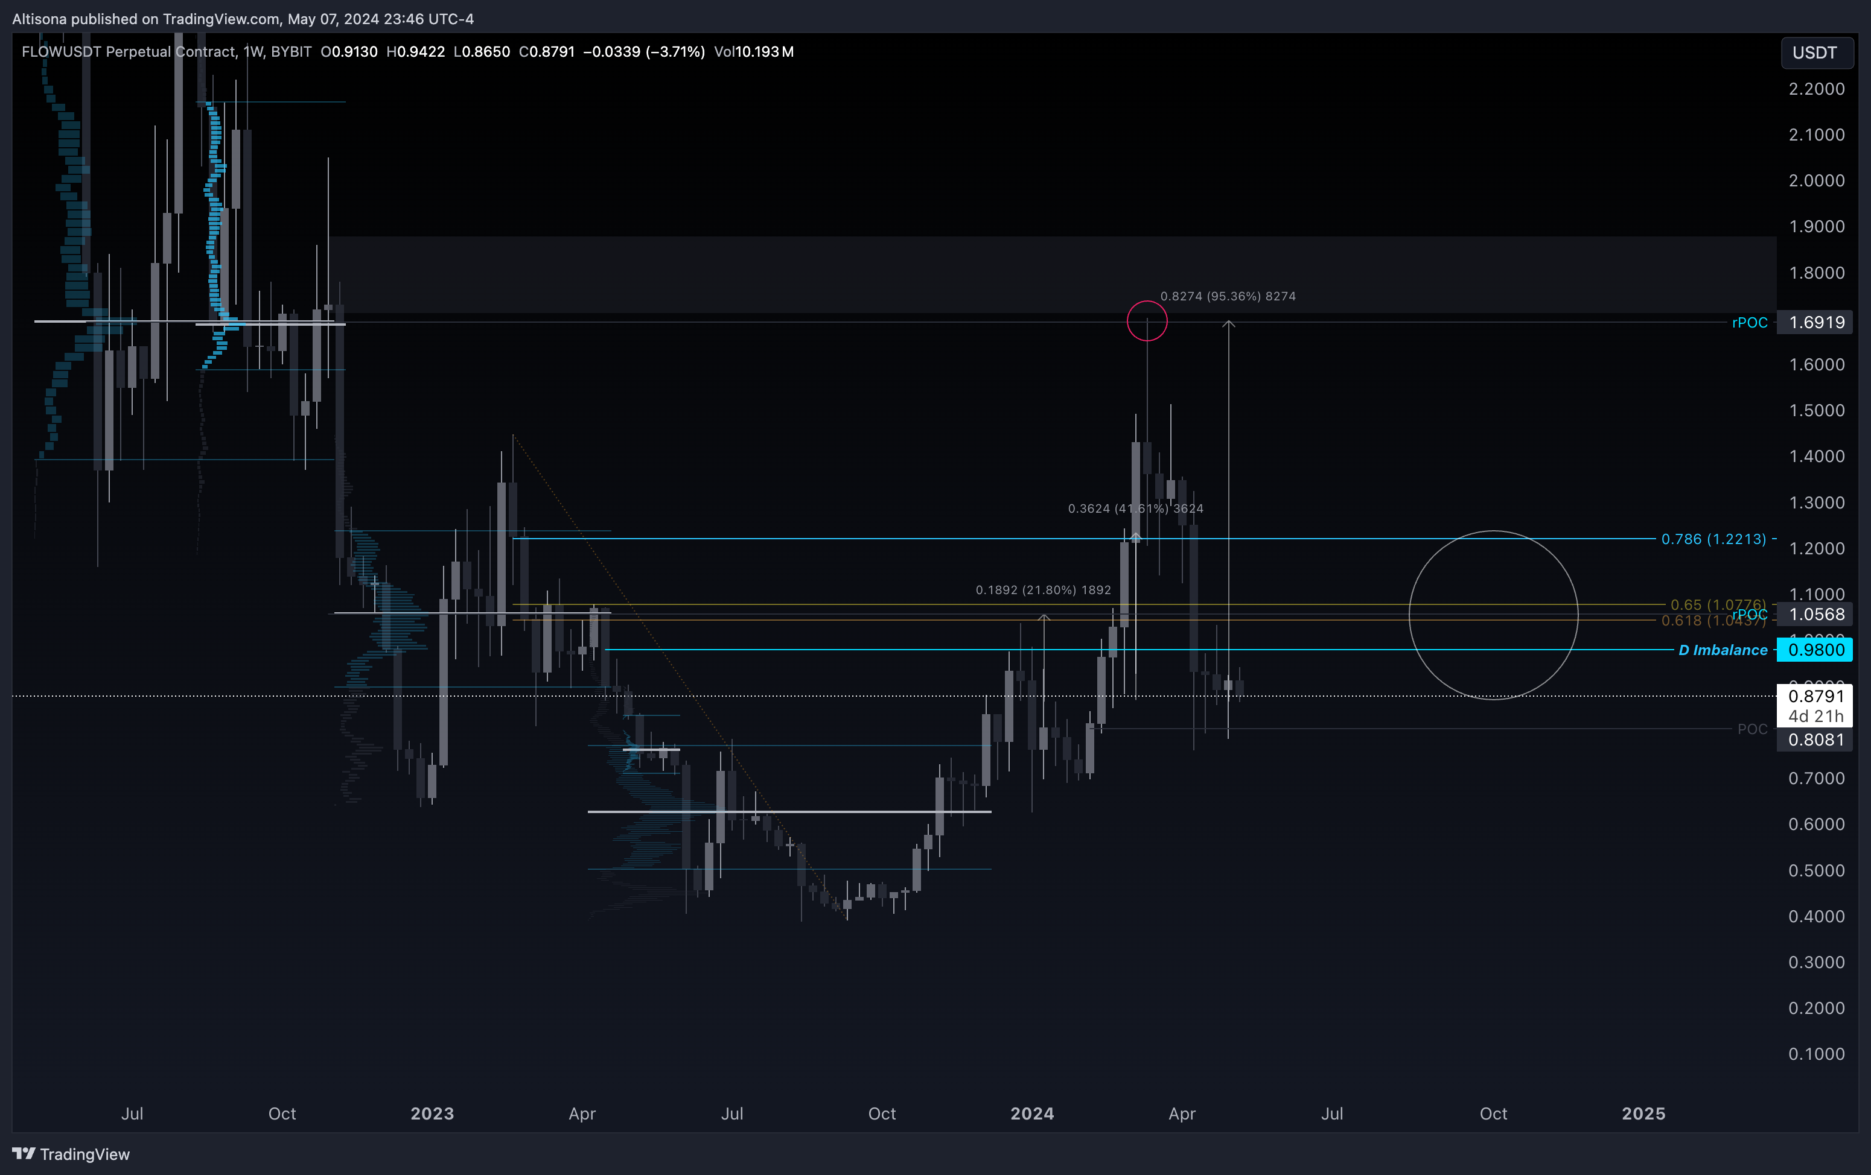This screenshot has width=1871, height=1175.
Task: Click the TradingView logo
Action: (71, 1154)
